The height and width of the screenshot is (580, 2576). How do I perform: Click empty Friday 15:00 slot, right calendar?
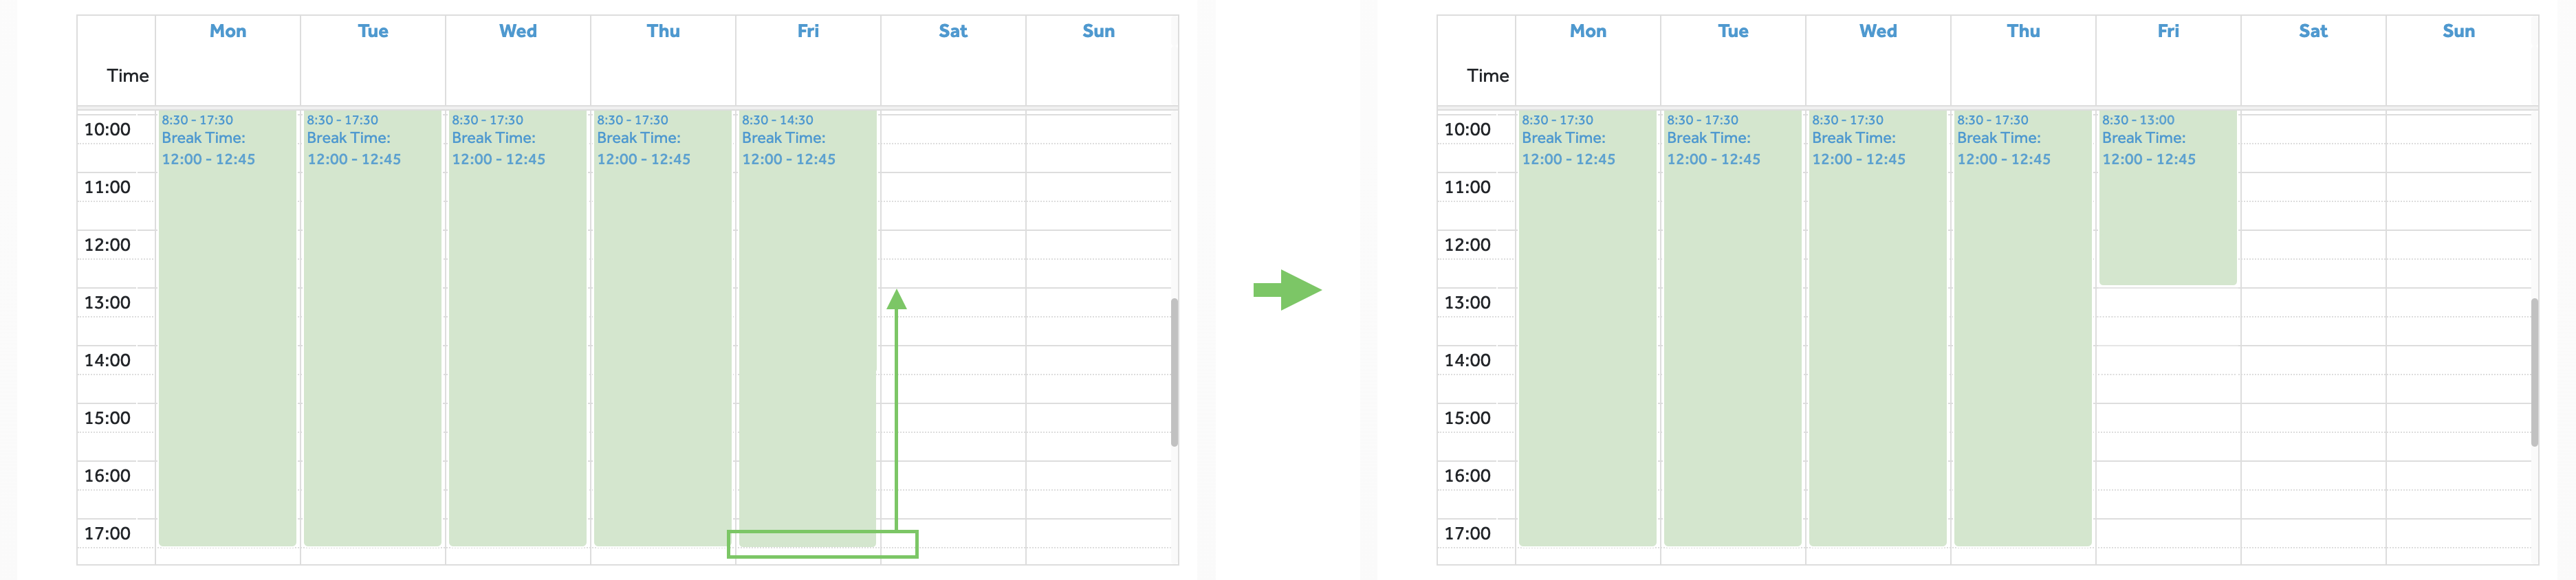pyautogui.click(x=2167, y=419)
